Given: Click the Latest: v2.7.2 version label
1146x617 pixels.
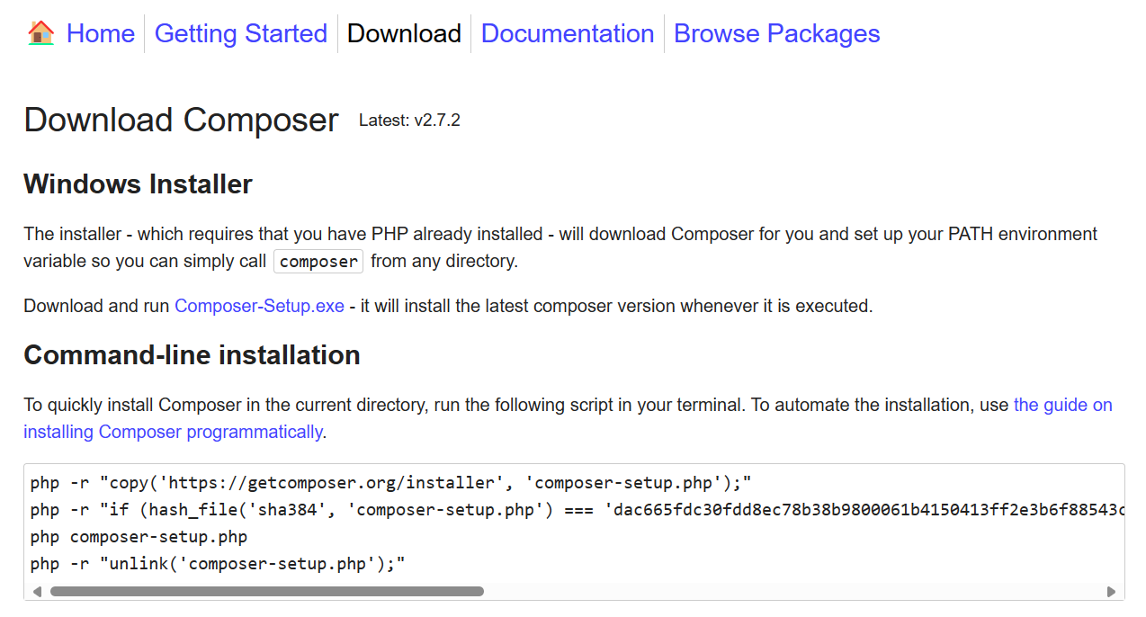Looking at the screenshot, I should pos(409,120).
